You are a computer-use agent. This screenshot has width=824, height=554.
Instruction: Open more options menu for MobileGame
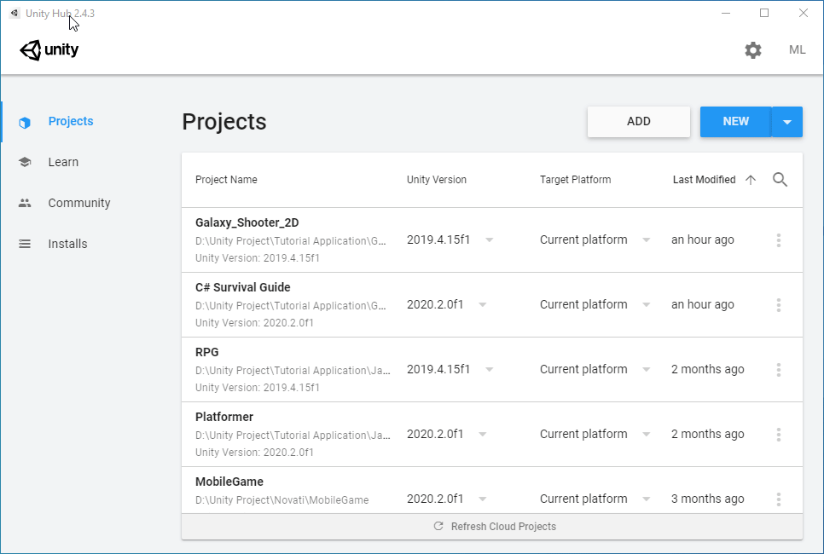pos(779,499)
